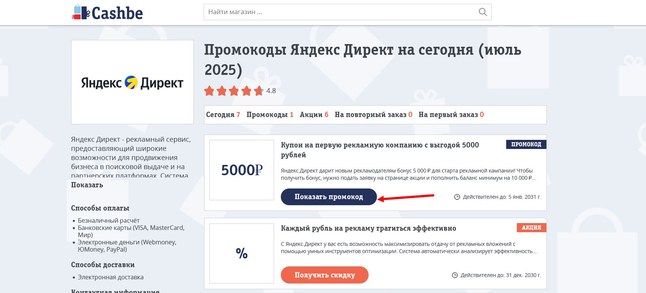
Task: Select the "Акции 6" tab
Action: pos(314,115)
